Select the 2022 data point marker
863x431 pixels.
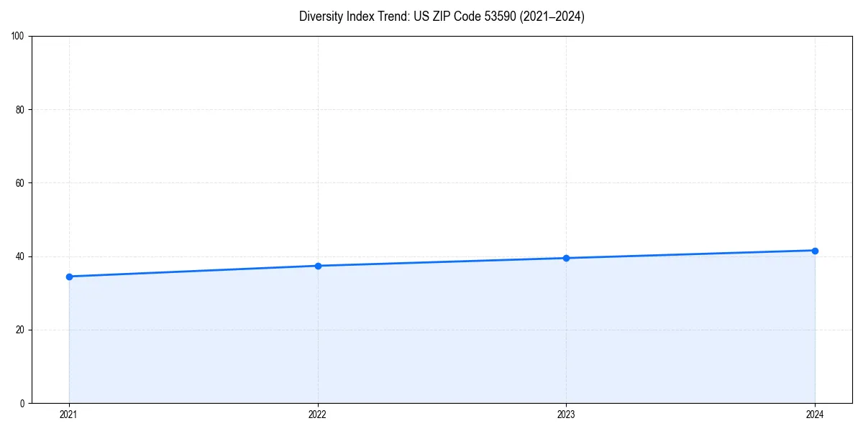click(x=318, y=265)
